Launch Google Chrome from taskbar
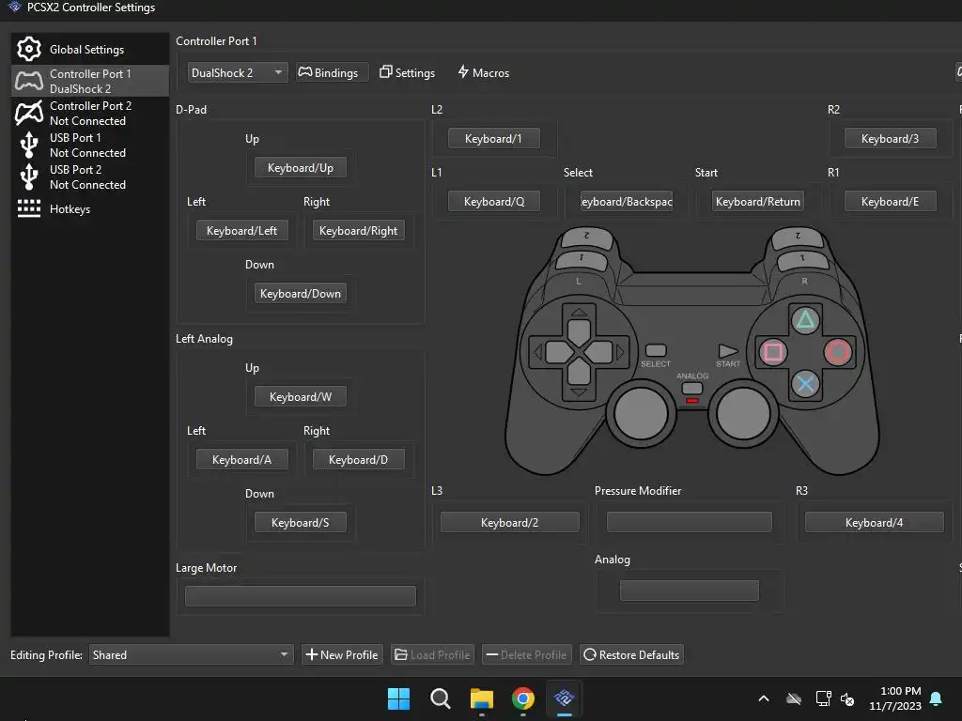The width and height of the screenshot is (962, 721). 522,698
